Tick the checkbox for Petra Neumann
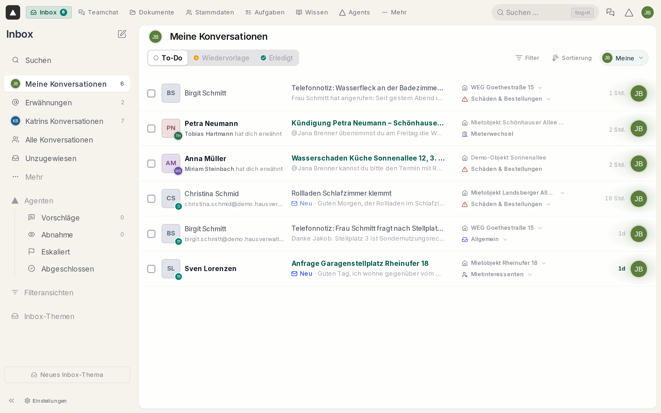This screenshot has width=661, height=413. pyautogui.click(x=151, y=128)
